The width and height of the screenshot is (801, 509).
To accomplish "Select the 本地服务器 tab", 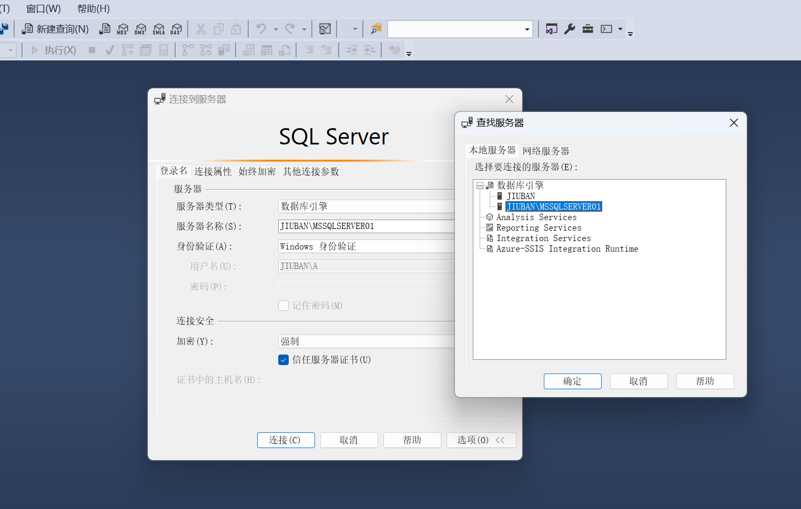I will tap(492, 150).
